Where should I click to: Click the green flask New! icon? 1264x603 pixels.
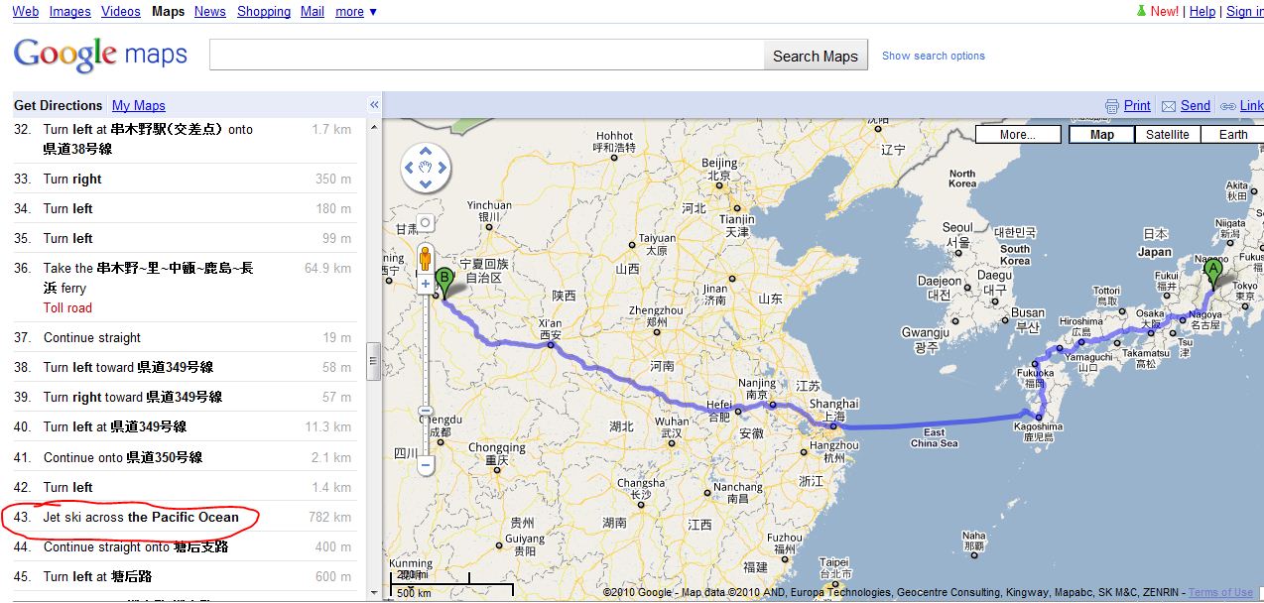(1141, 11)
